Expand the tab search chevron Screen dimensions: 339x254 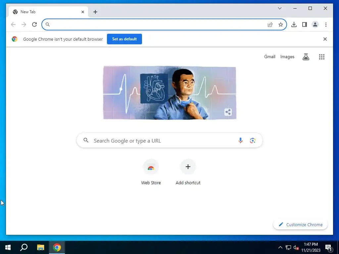pos(279,8)
